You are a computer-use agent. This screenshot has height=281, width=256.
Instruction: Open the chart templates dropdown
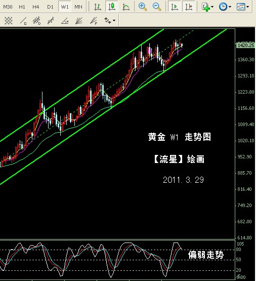tap(242, 7)
